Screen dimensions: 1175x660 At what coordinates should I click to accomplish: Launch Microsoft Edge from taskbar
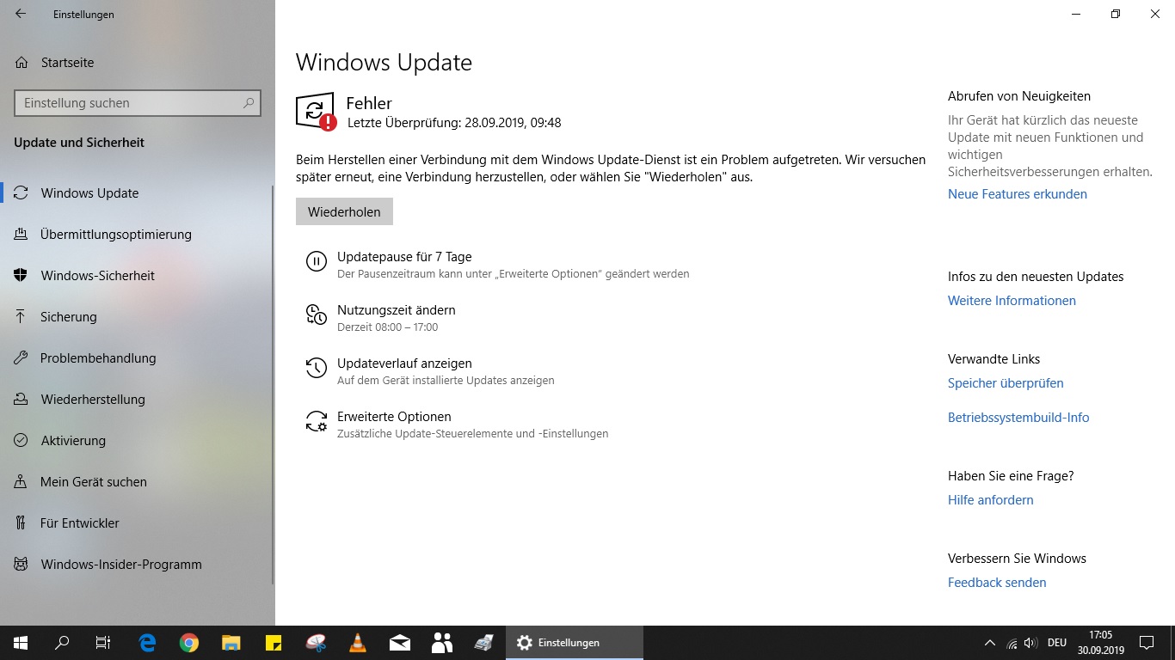pyautogui.click(x=147, y=643)
